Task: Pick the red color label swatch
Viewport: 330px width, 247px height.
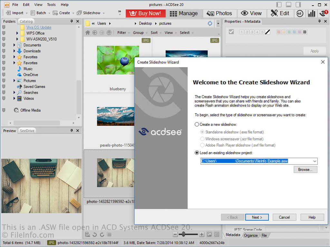Action: coord(279,32)
